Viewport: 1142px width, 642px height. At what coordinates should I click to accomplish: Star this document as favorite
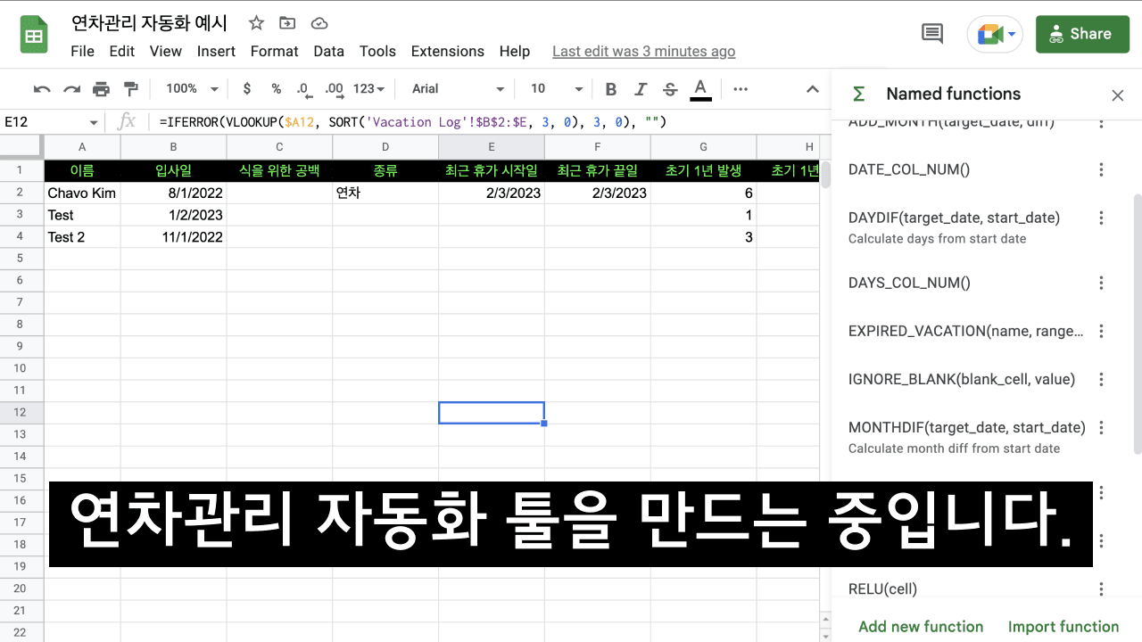256,23
